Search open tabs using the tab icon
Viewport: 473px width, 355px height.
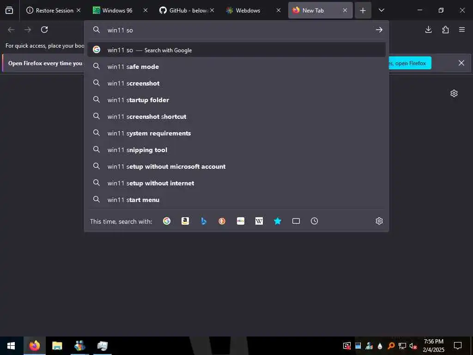[x=296, y=221]
